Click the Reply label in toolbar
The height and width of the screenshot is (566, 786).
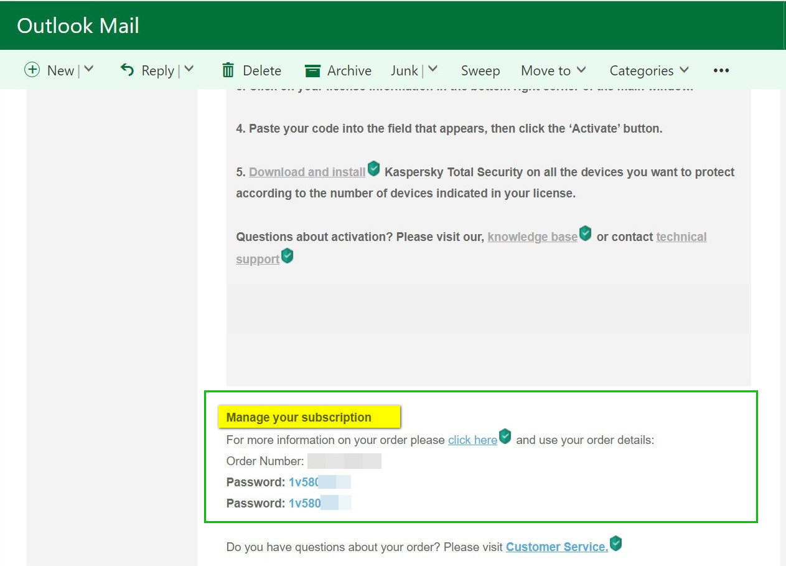coord(157,70)
